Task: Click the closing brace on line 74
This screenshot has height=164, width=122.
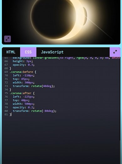Action: [x=10, y=90]
